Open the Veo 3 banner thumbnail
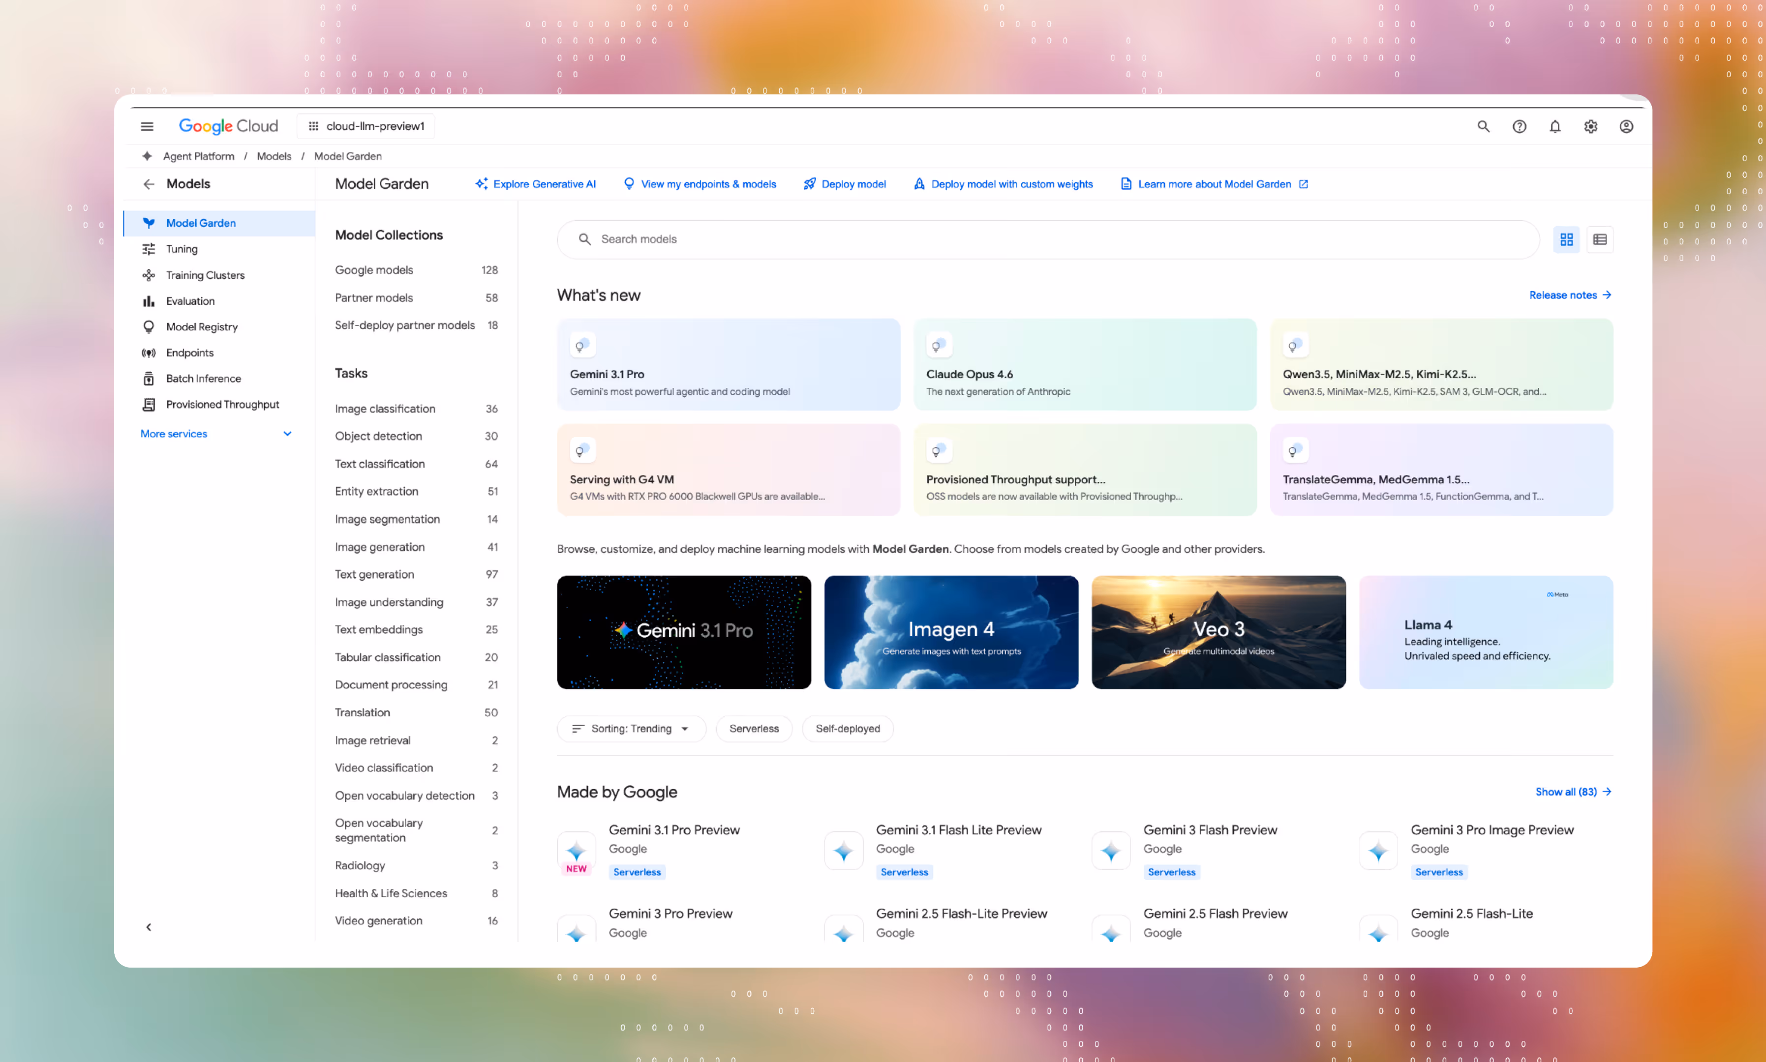Screen dimensions: 1766x1062 (x=1218, y=632)
